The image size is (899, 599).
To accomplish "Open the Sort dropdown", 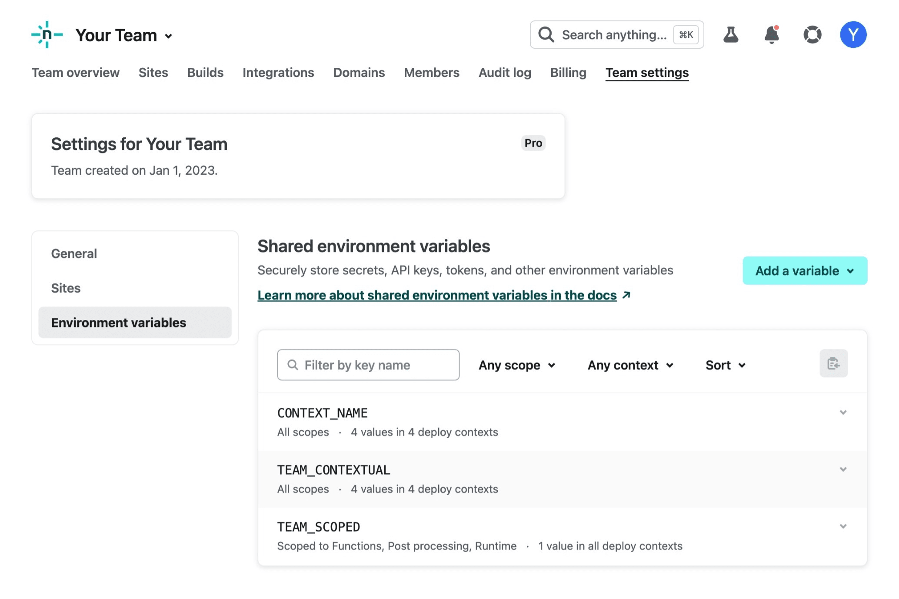I will click(x=726, y=365).
